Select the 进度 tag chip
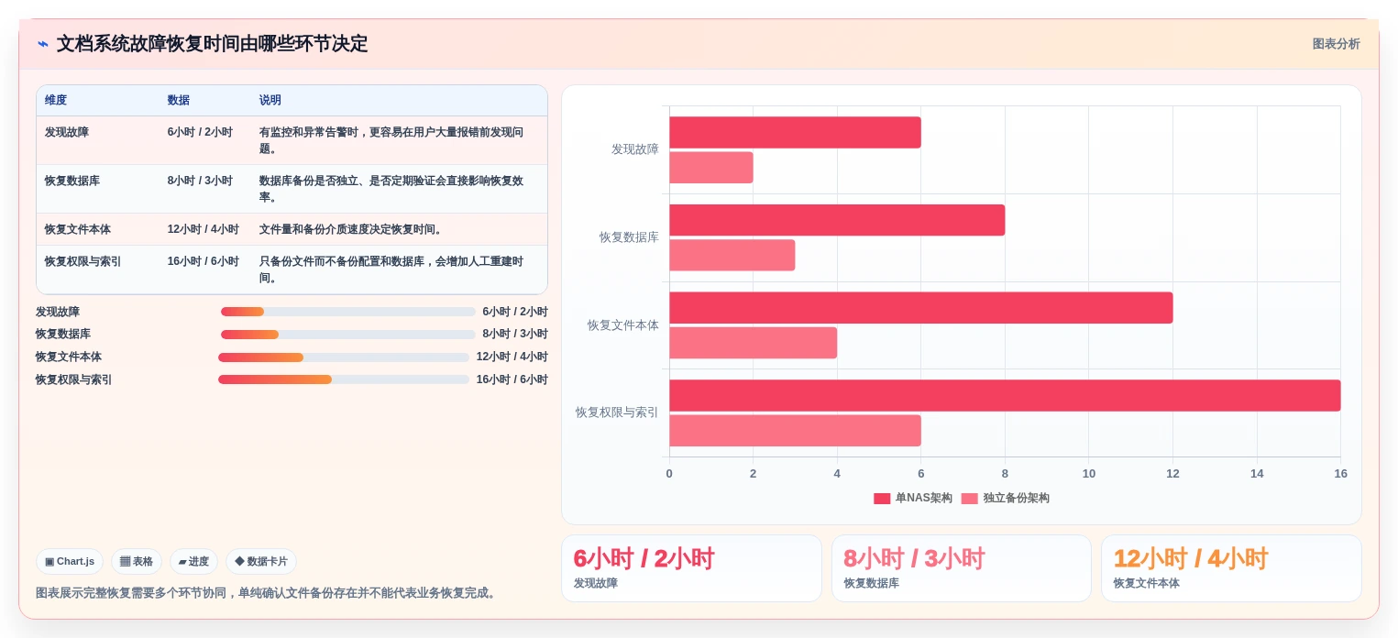This screenshot has width=1398, height=638. pyautogui.click(x=193, y=561)
